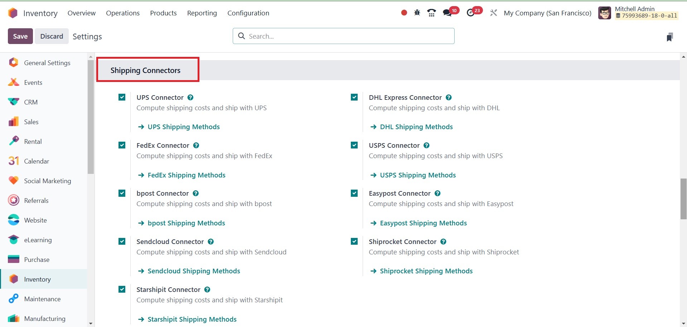
Task: Open help for FedEx Connector
Action: pos(196,145)
